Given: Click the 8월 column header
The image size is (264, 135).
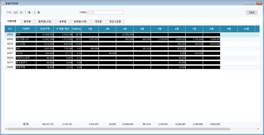Looking at the screenshot, I should 212,29.
